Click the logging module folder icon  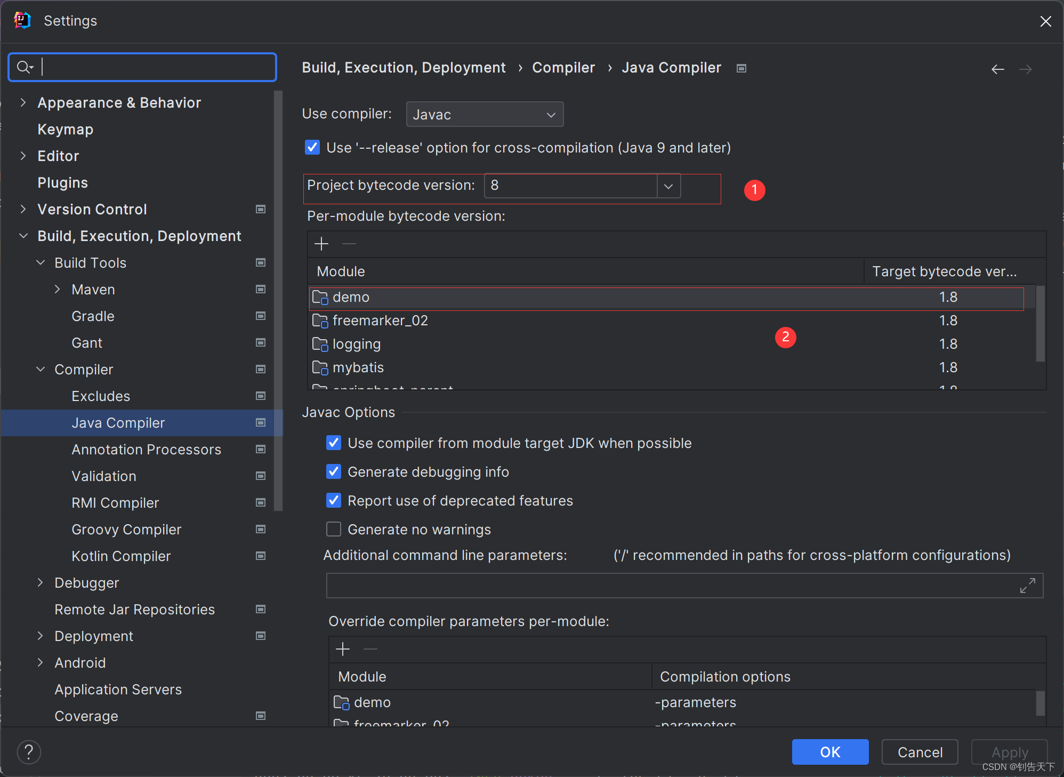pos(320,344)
